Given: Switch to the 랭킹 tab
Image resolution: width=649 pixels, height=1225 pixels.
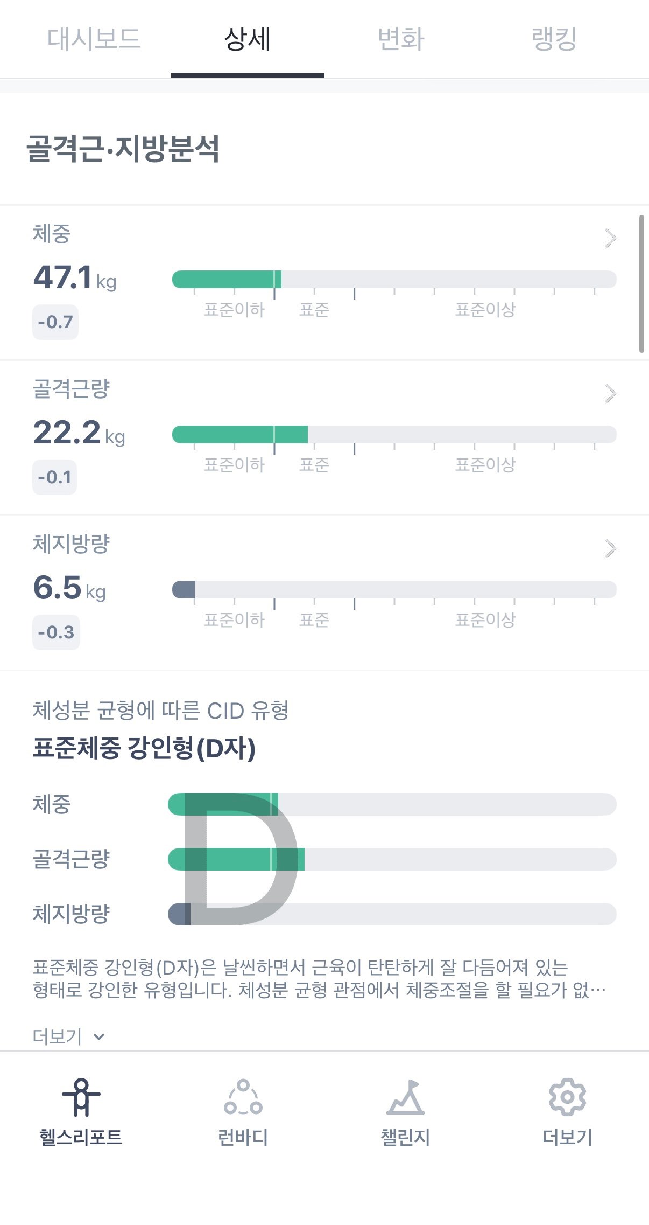Looking at the screenshot, I should pyautogui.click(x=554, y=39).
